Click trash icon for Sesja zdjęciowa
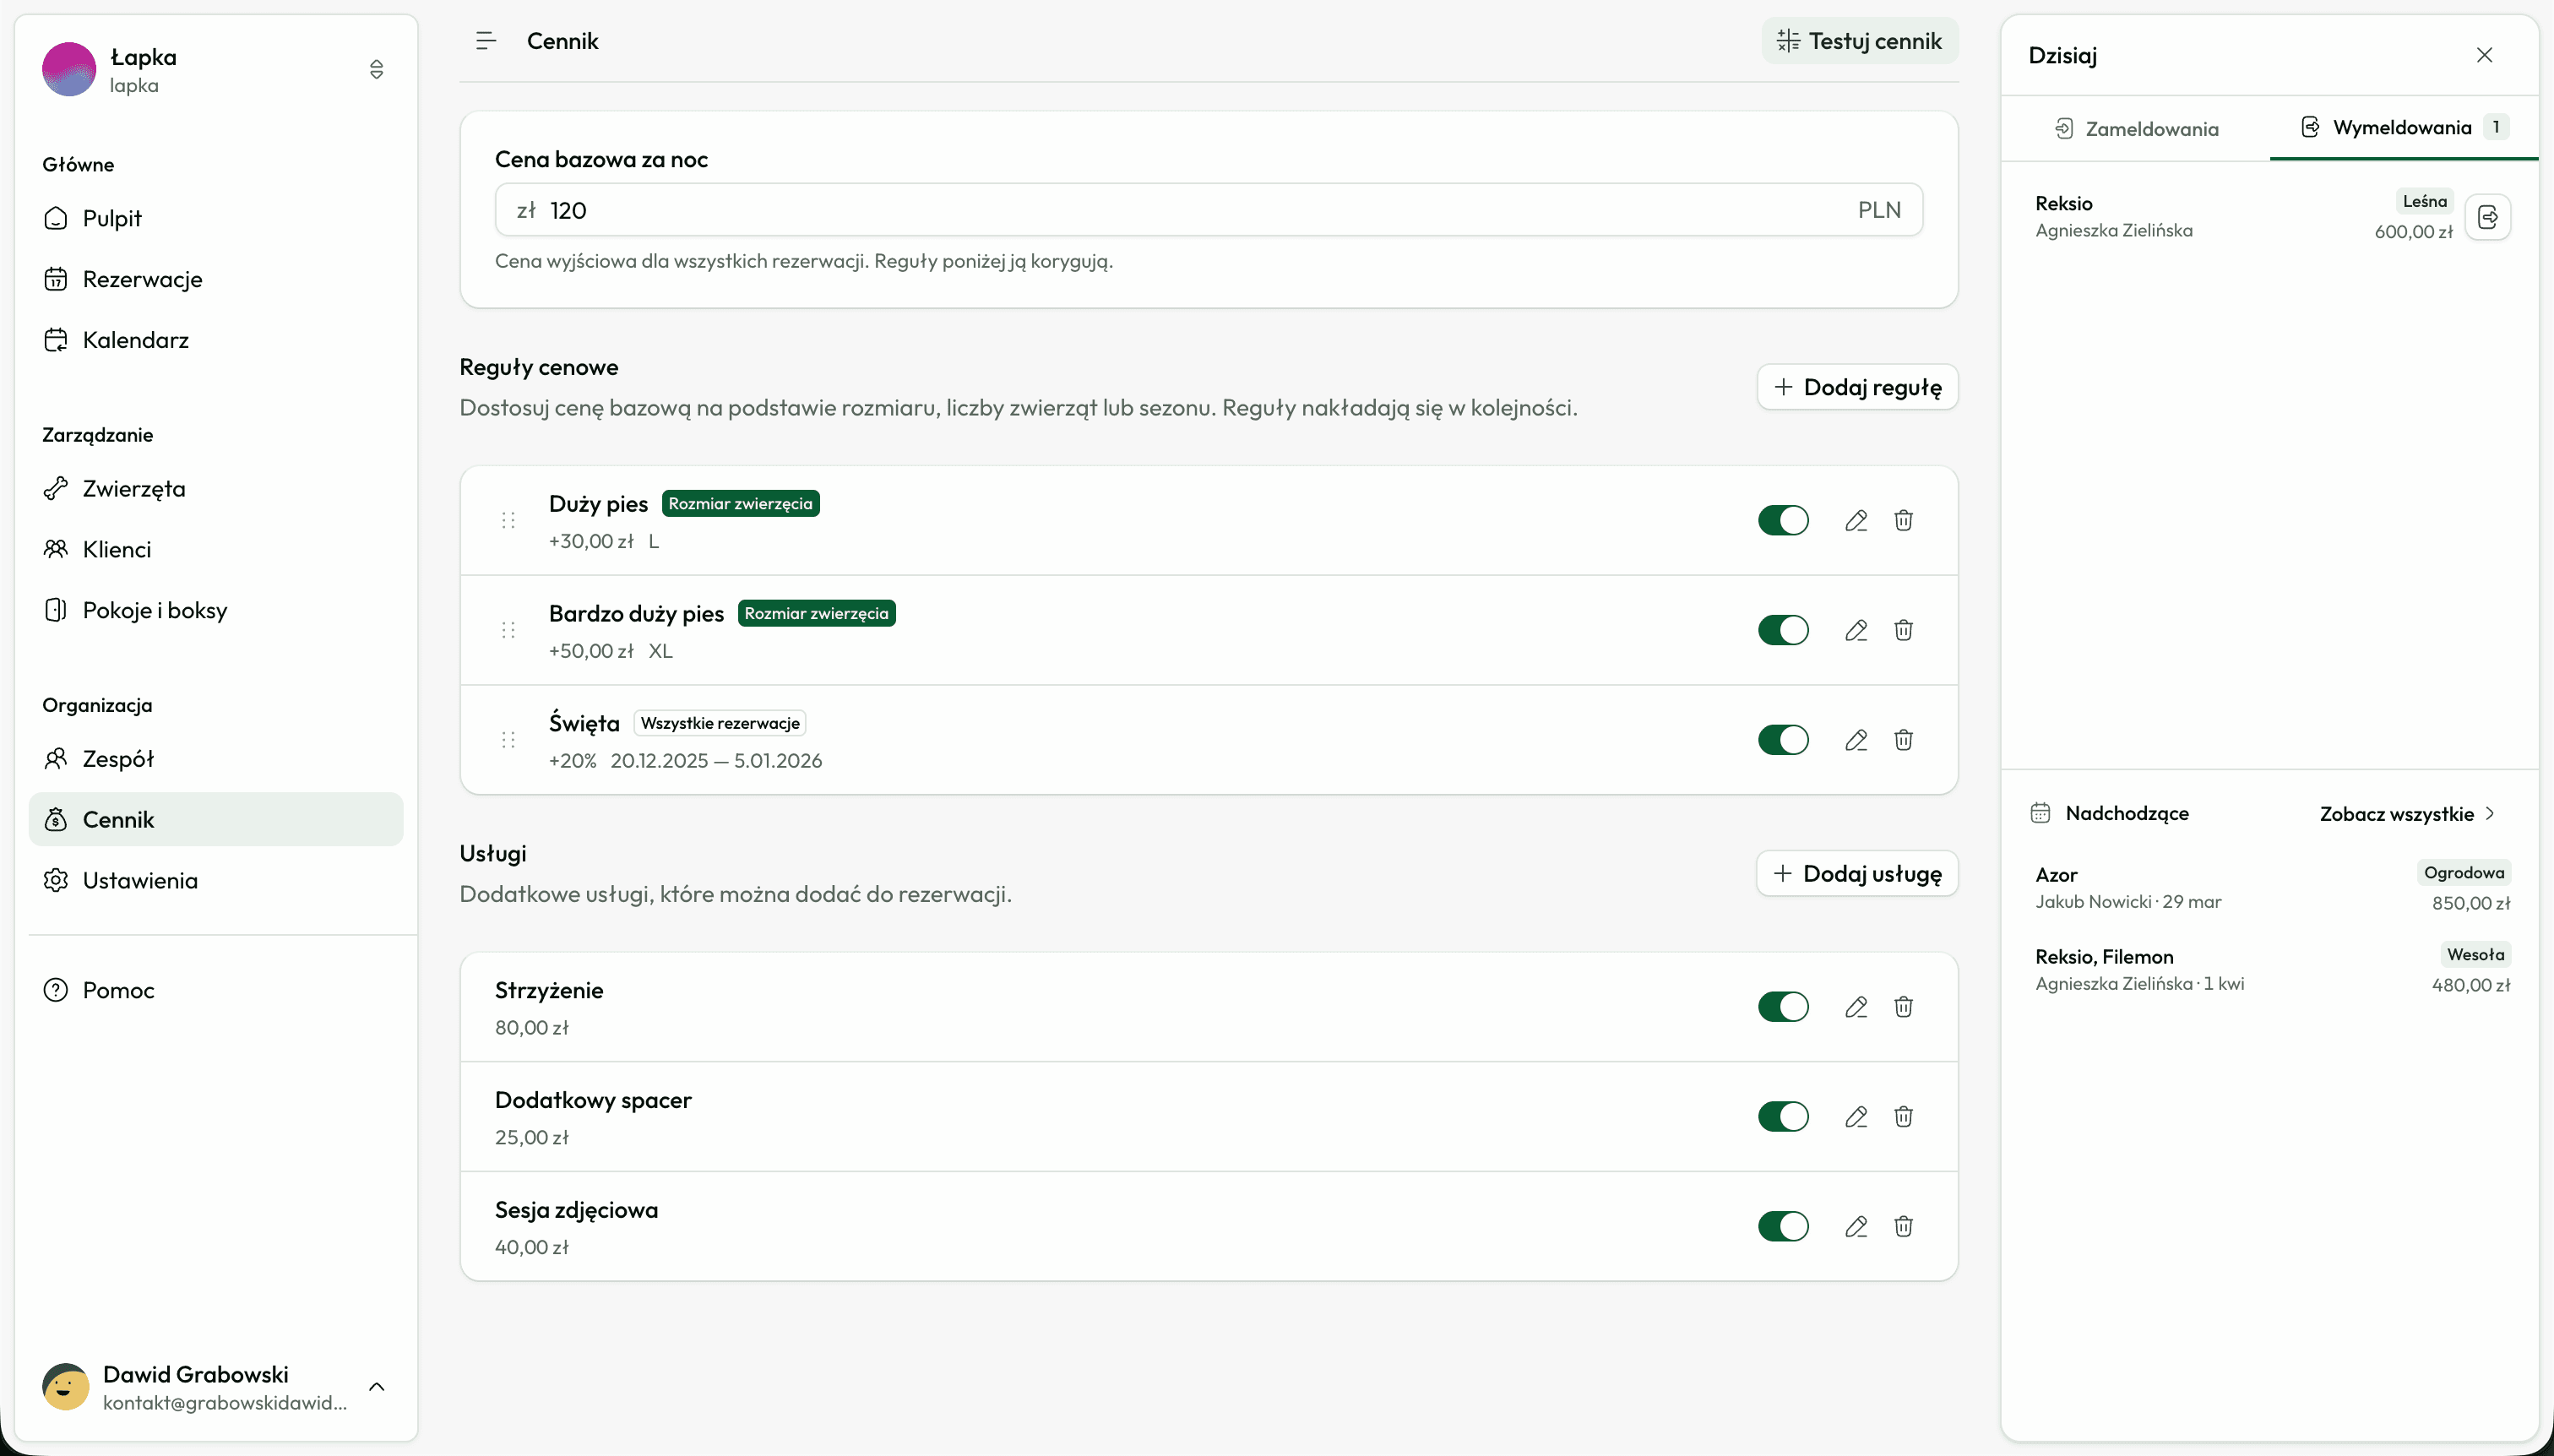This screenshot has width=2554, height=1456. (x=1903, y=1226)
